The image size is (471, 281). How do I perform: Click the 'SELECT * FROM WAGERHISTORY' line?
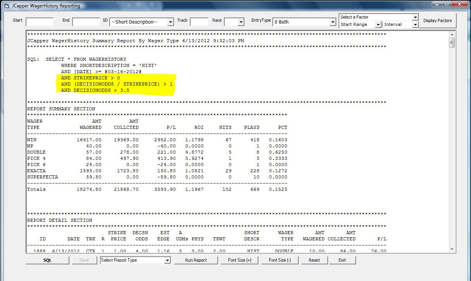pos(86,59)
